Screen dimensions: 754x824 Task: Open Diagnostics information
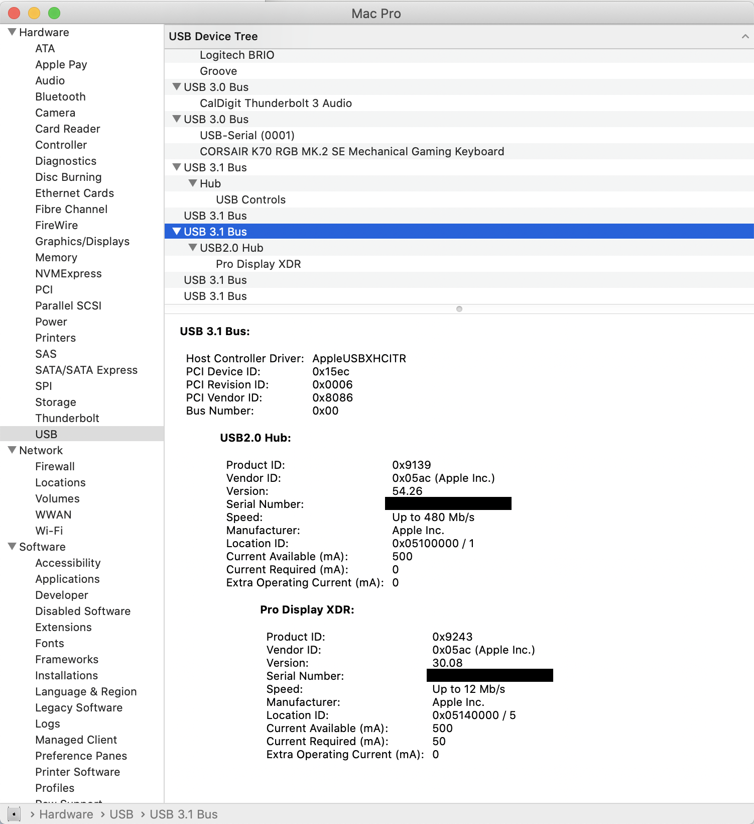[66, 161]
